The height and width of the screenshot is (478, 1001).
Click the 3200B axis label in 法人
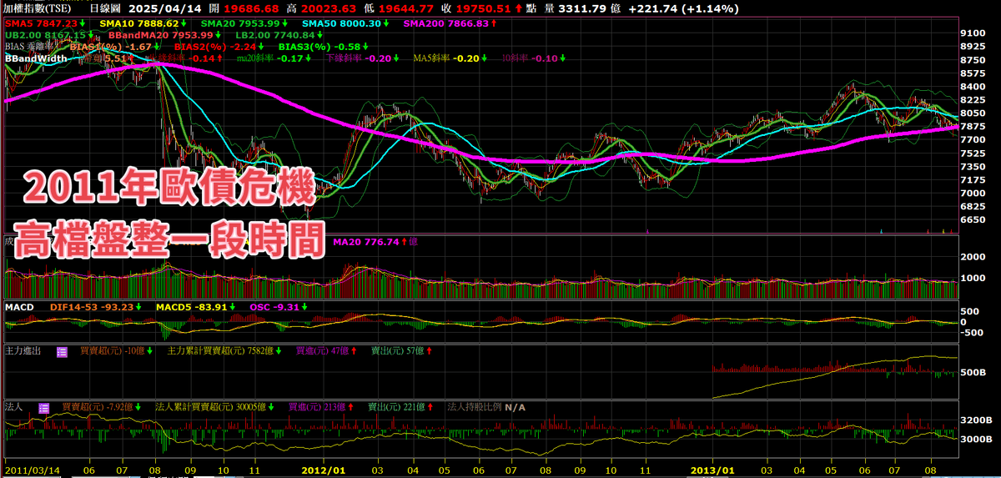click(976, 421)
